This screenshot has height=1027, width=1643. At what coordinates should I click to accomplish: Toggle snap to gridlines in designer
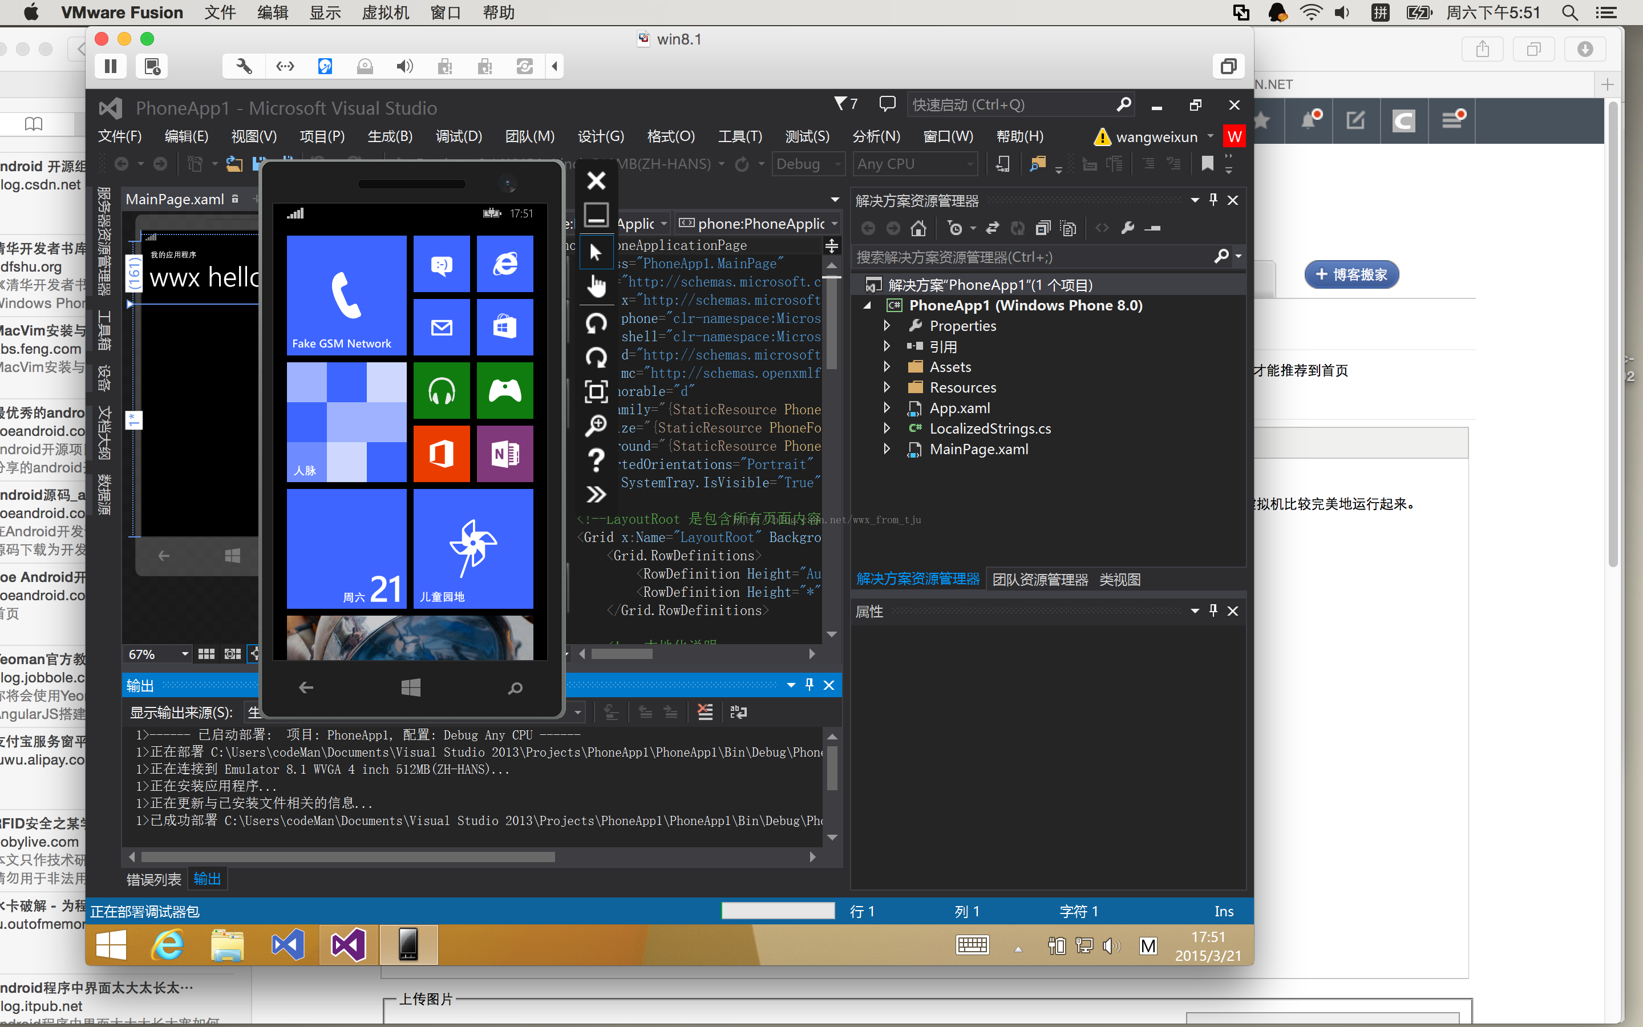[x=233, y=653]
